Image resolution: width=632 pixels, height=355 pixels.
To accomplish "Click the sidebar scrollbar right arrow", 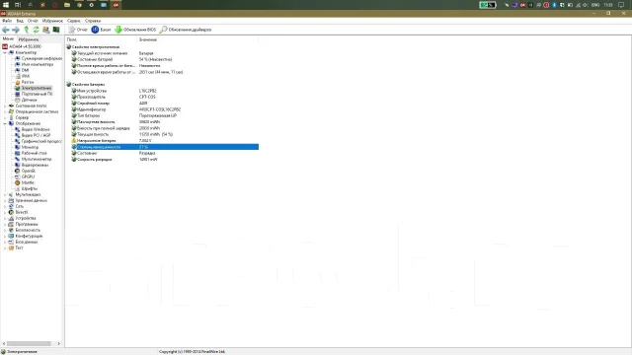I will pyautogui.click(x=59, y=344).
